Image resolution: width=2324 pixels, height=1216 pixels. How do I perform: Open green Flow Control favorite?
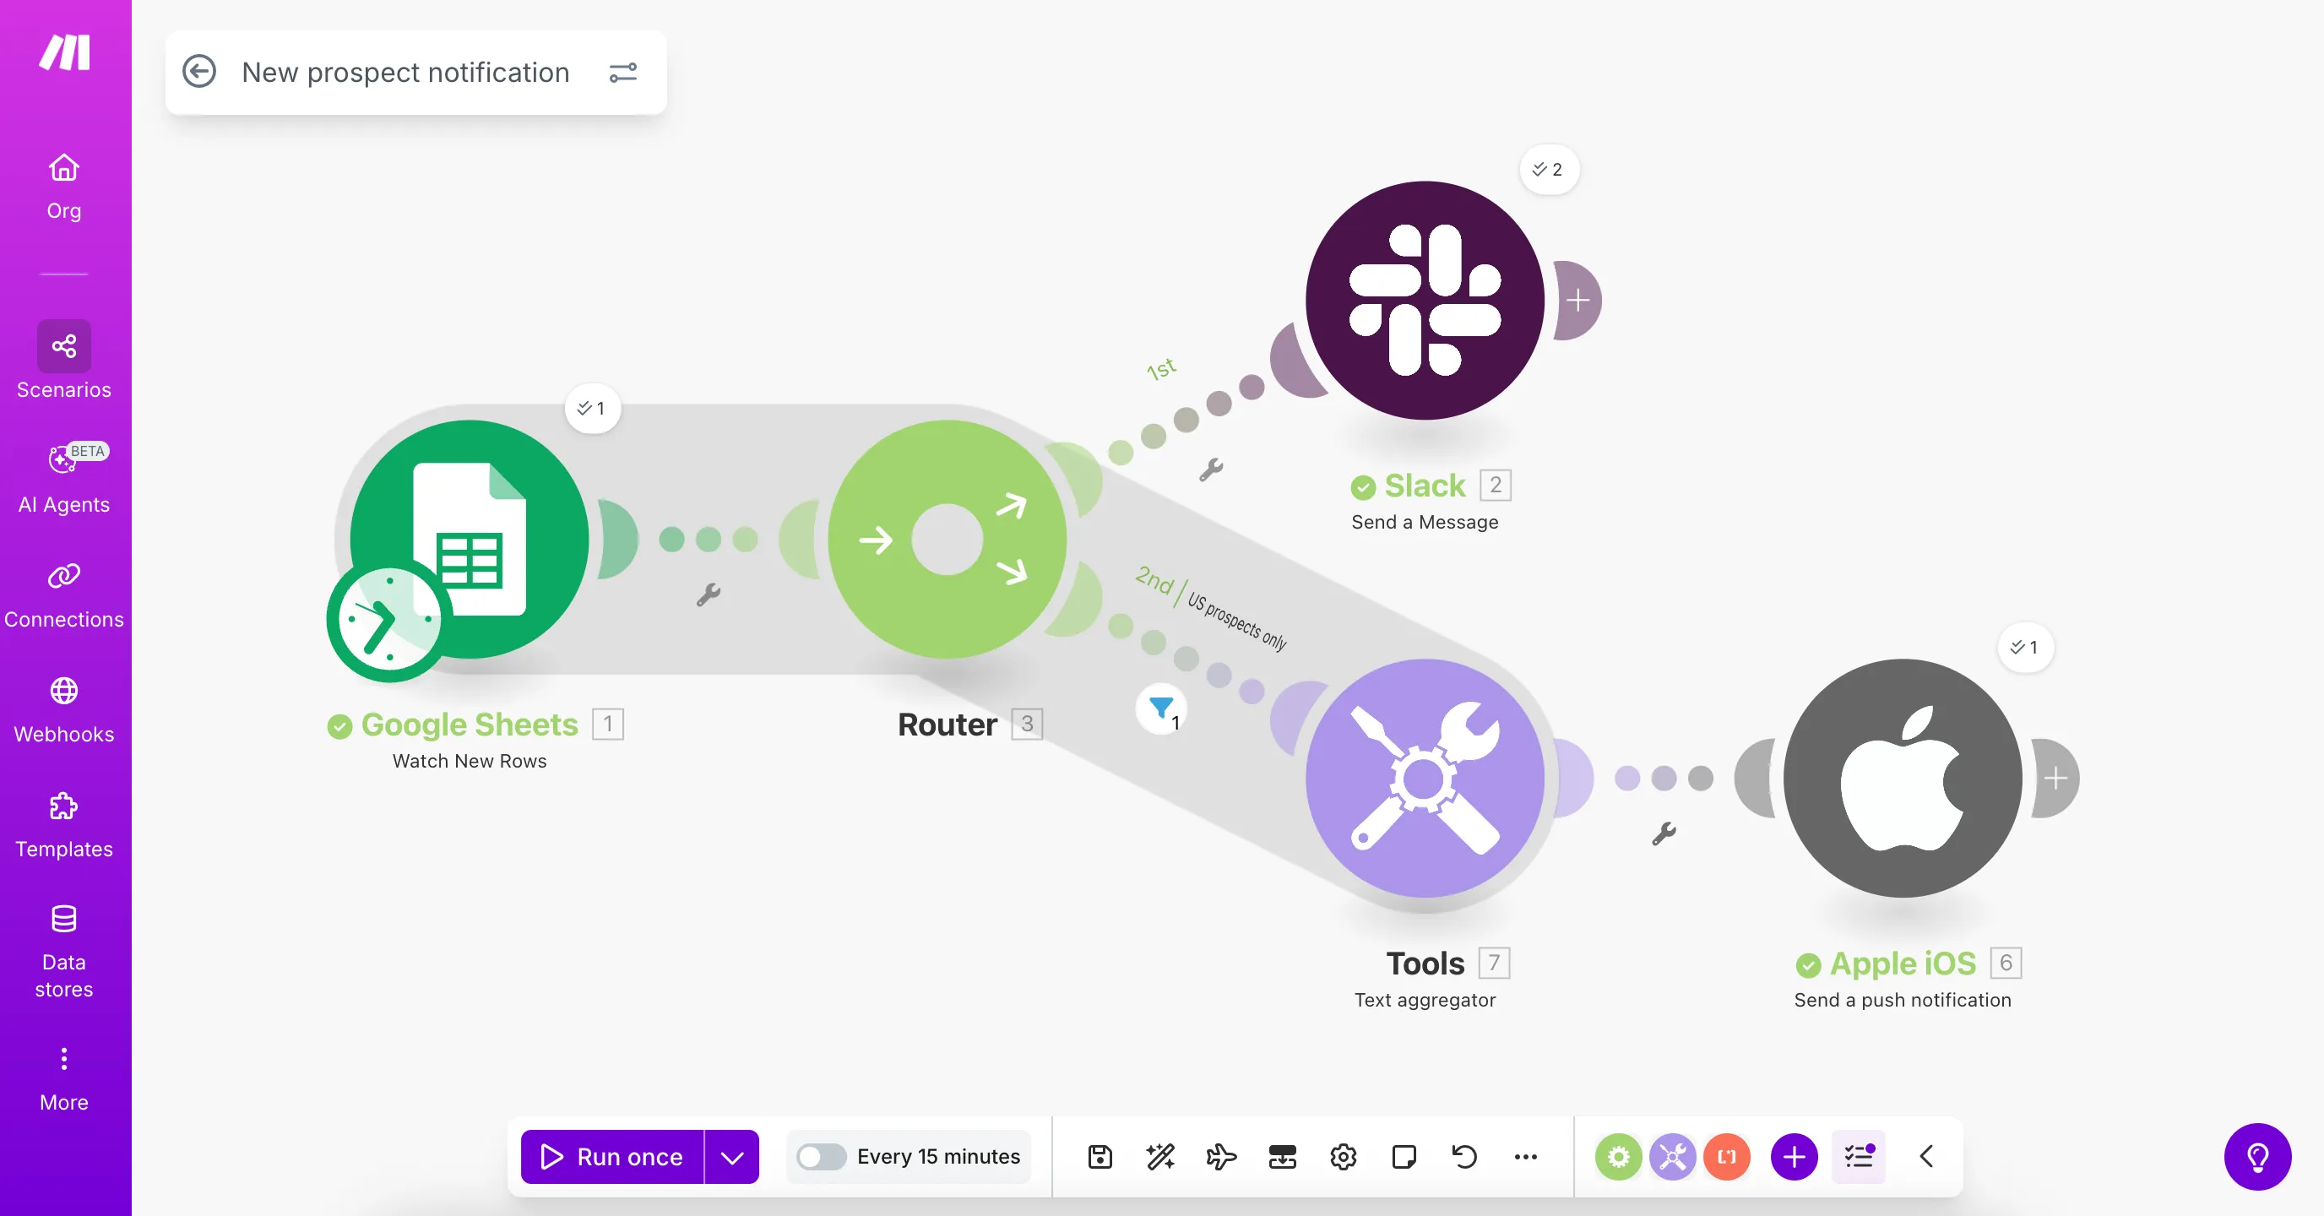1619,1156
